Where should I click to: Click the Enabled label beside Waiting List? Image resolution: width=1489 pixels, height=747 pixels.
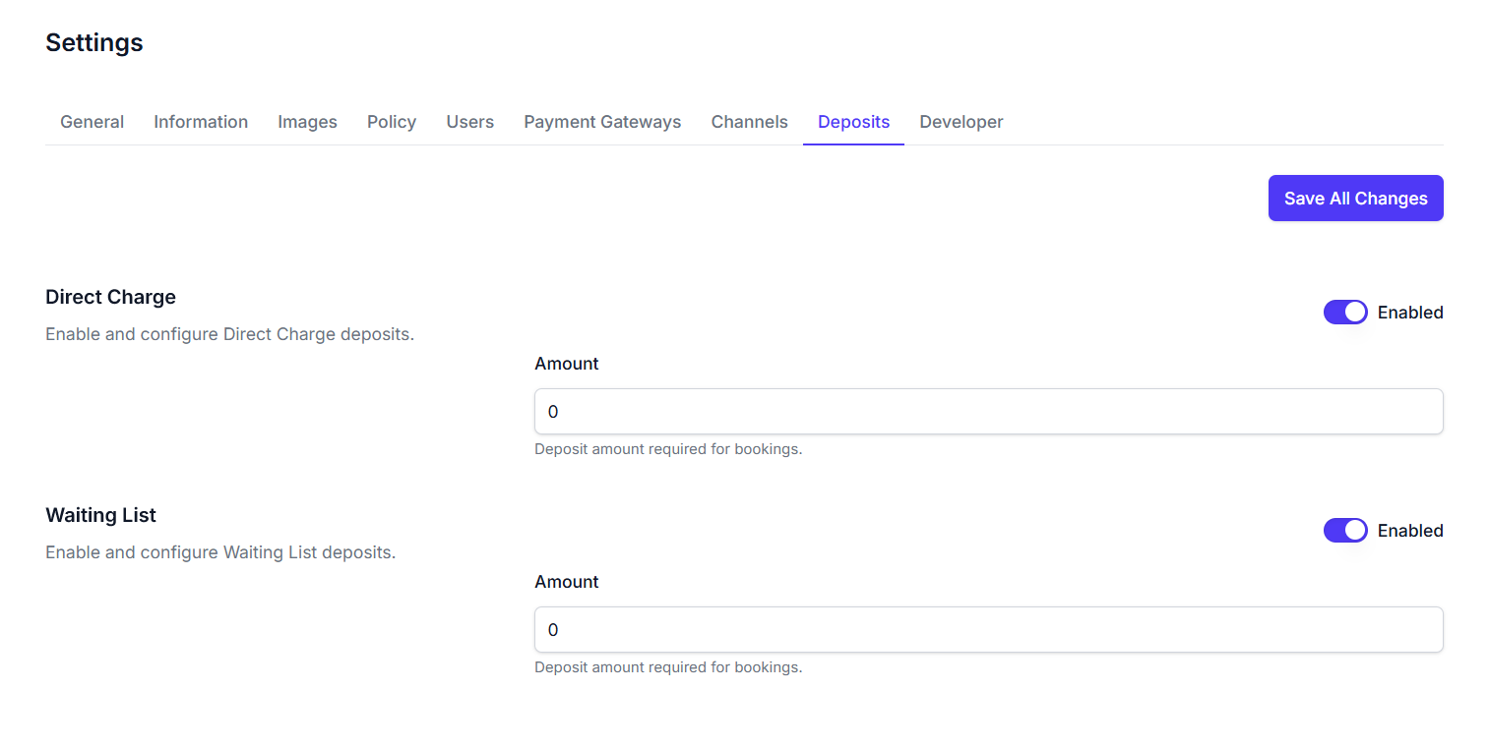pyautogui.click(x=1409, y=531)
